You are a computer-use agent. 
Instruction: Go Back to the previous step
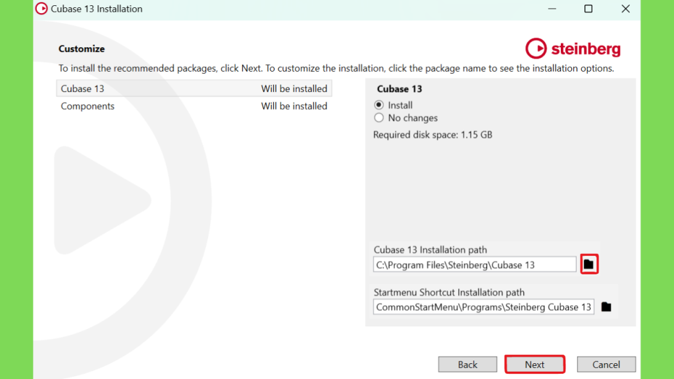[467, 365]
